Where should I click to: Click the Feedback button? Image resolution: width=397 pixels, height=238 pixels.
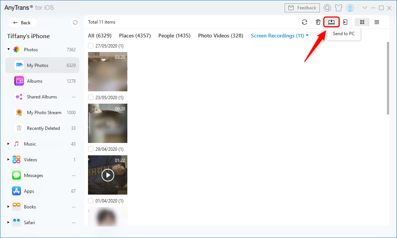pyautogui.click(x=303, y=8)
